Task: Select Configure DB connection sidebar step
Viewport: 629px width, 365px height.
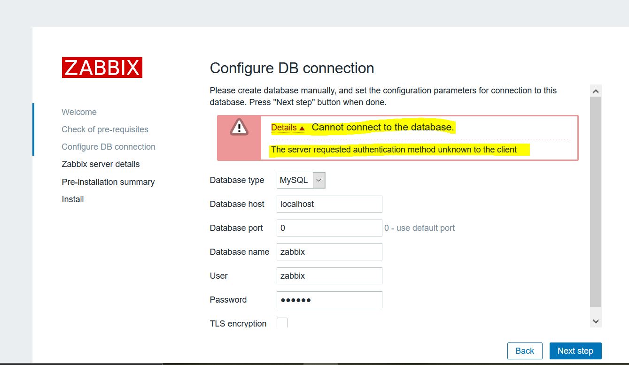Action: (x=109, y=147)
